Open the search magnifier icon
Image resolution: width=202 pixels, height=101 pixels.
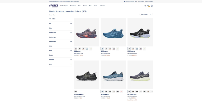145,6
